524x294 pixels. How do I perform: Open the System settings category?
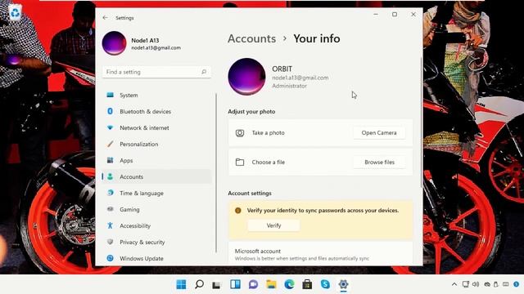pos(156,95)
